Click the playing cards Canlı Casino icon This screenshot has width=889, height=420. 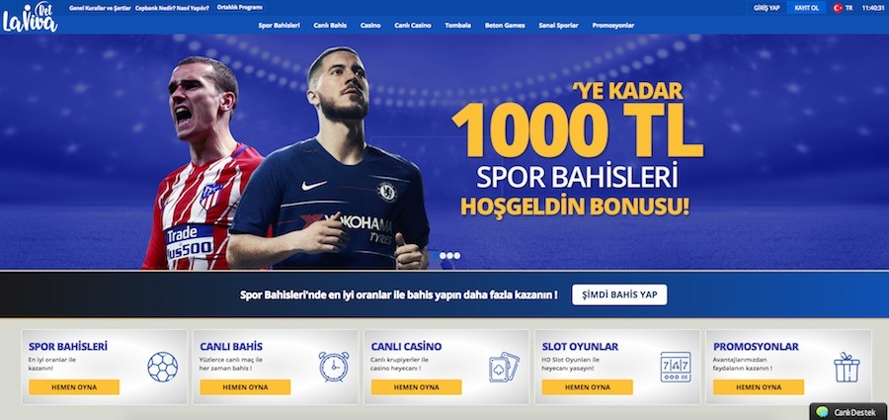tap(504, 367)
